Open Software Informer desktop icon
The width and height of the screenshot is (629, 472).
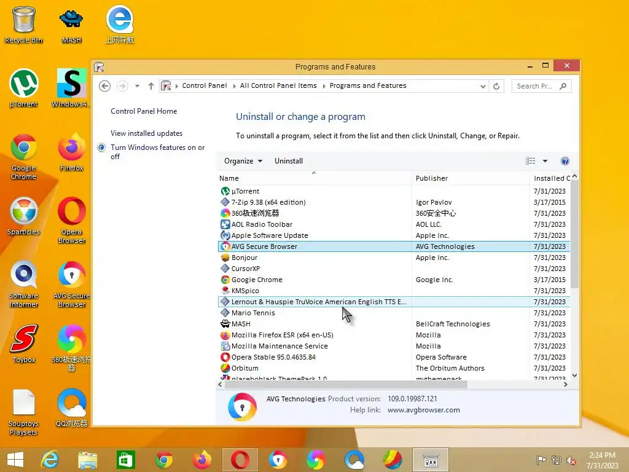[x=23, y=284]
